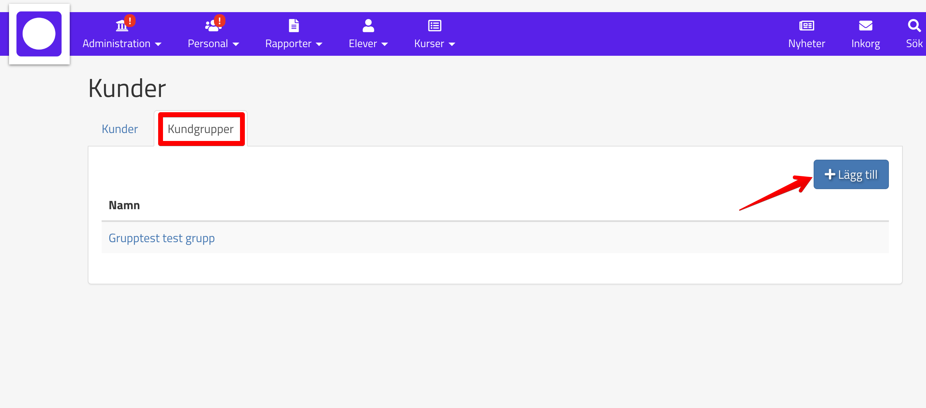The height and width of the screenshot is (408, 926).
Task: Switch to the Kunder tab
Action: [120, 129]
